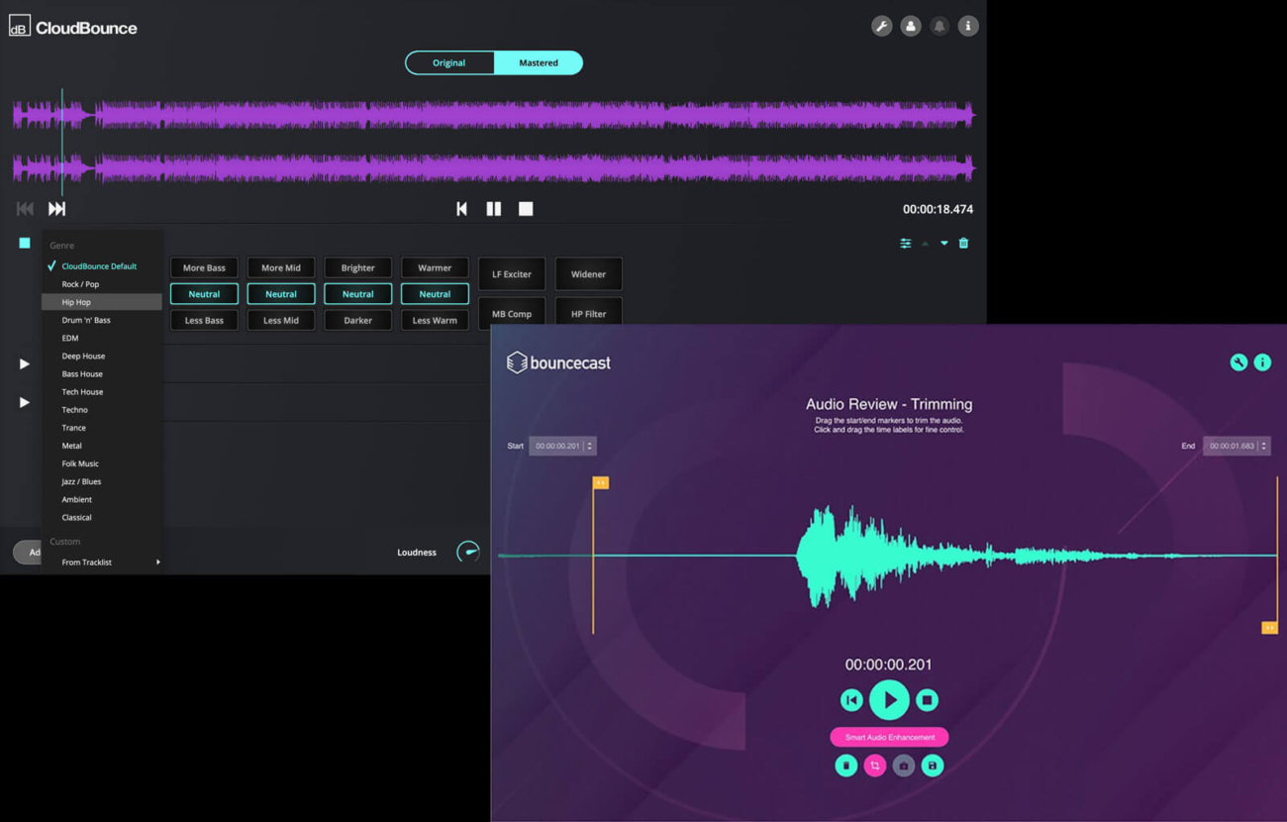
Task: Toggle LF Exciter effect
Action: (512, 274)
